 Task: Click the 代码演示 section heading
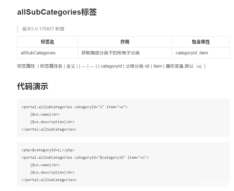(33, 86)
